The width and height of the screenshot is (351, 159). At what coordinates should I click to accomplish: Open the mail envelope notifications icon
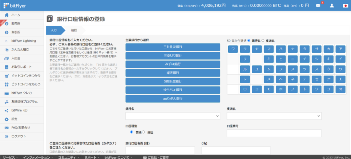pos(318,6)
